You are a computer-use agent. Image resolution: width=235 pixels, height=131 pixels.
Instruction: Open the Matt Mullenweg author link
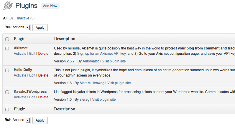pyautogui.click(x=92, y=83)
